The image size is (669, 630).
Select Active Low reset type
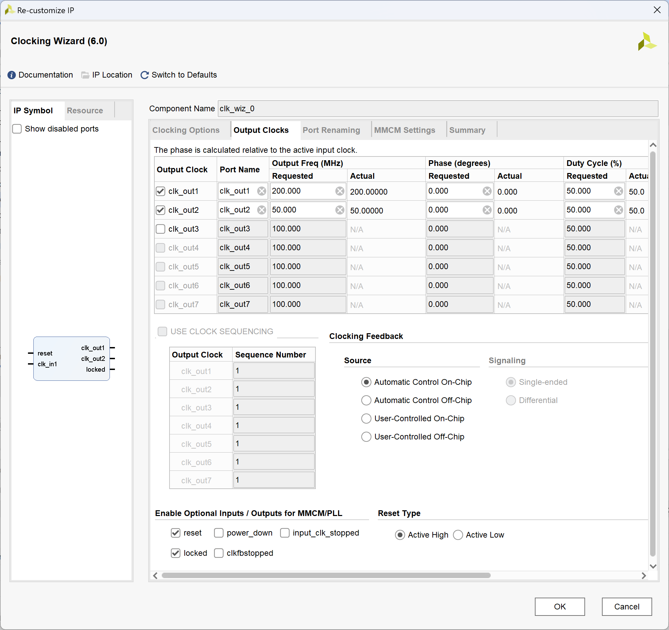pyautogui.click(x=458, y=535)
